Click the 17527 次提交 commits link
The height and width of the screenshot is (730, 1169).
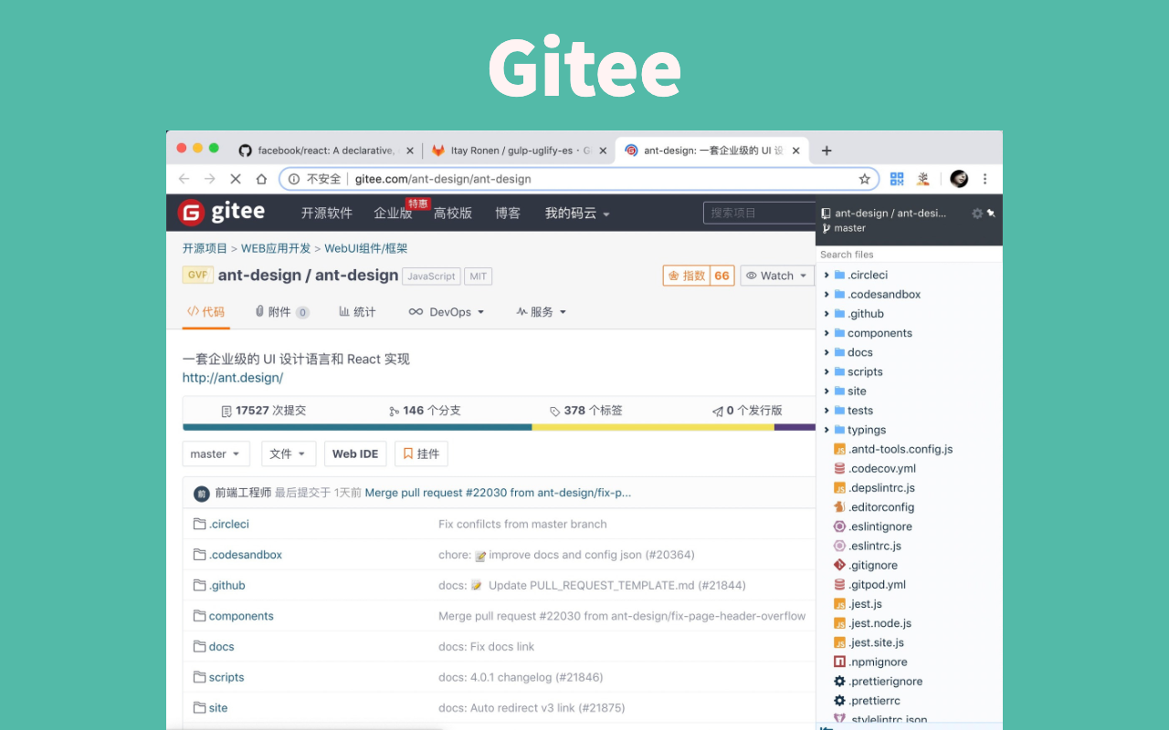pyautogui.click(x=264, y=411)
